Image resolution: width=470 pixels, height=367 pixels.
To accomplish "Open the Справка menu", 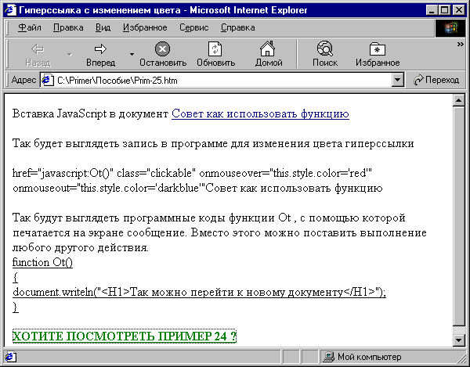I will tap(238, 27).
